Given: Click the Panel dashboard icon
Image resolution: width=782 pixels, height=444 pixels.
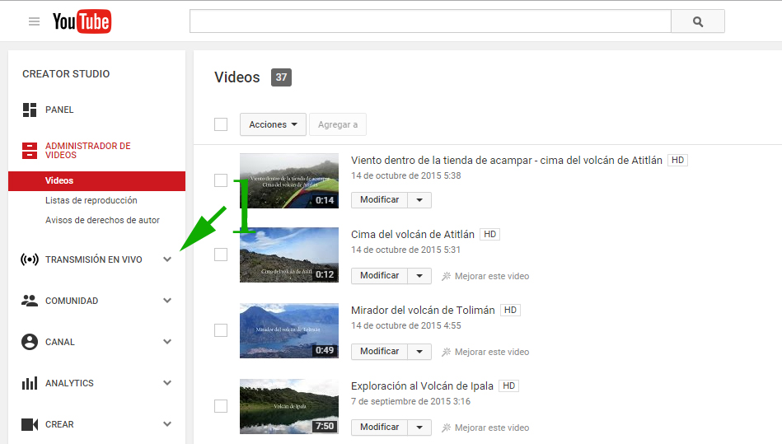Looking at the screenshot, I should 30,110.
